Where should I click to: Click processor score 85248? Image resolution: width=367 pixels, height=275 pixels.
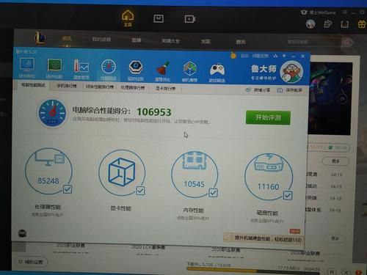[48, 180]
